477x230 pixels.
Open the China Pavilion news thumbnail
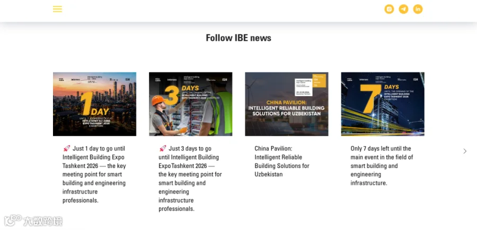point(287,104)
